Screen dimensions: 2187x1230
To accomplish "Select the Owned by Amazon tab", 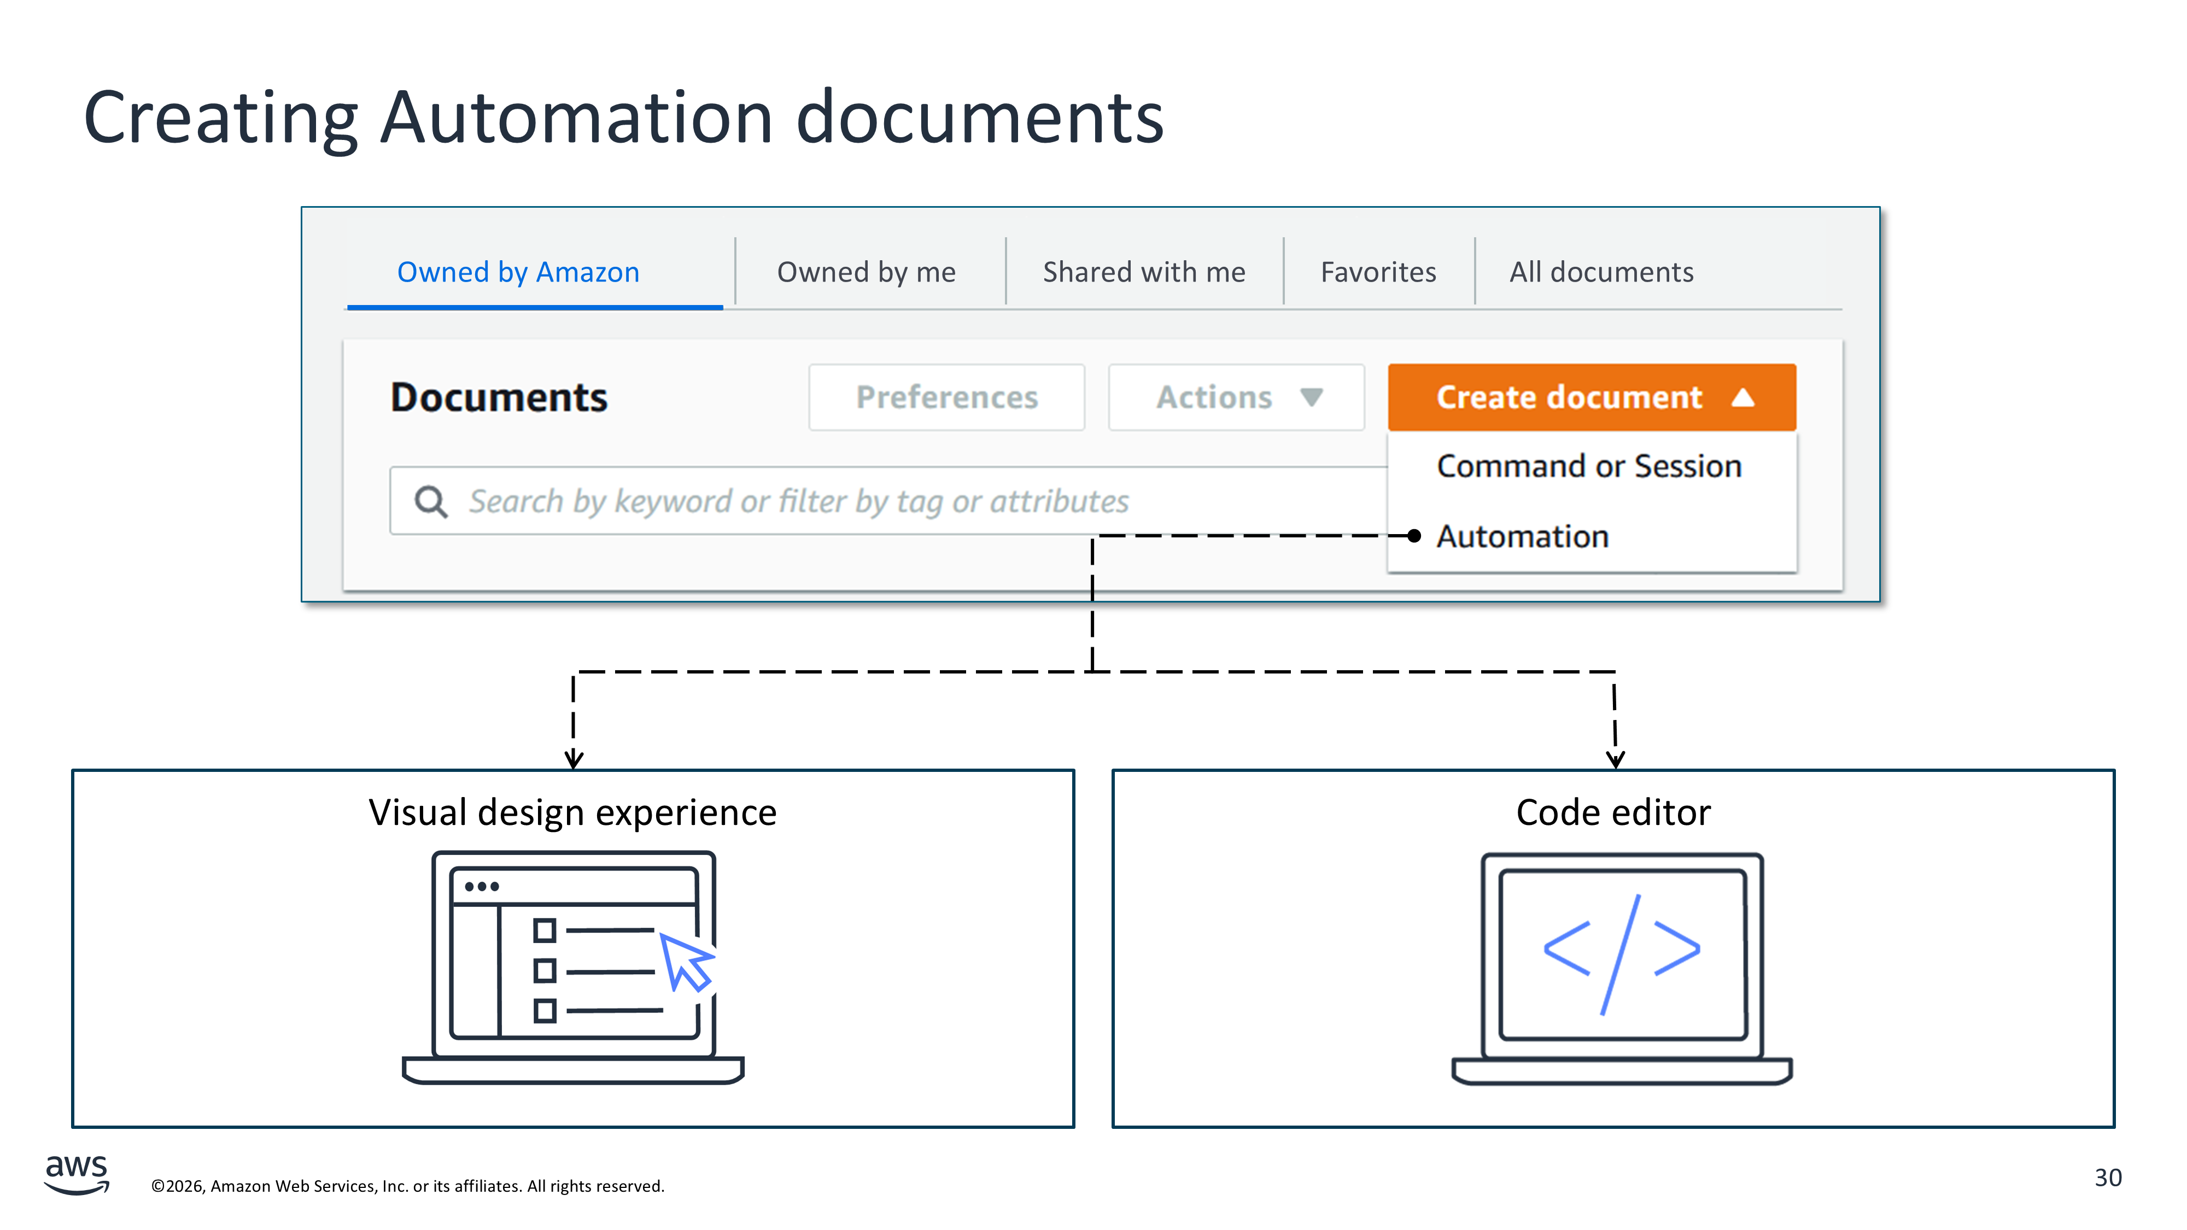I will click(x=518, y=272).
